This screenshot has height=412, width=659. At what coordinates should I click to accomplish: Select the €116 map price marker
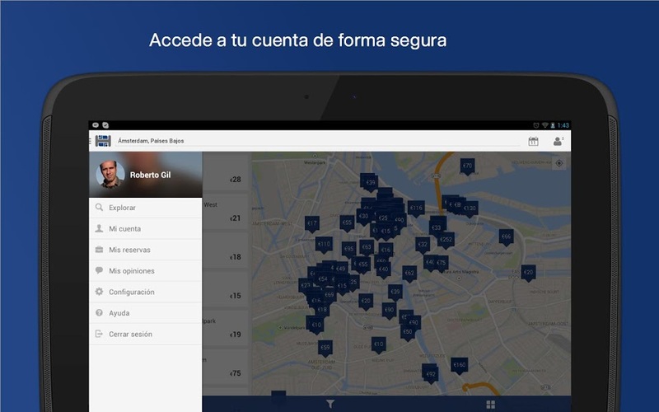click(416, 208)
